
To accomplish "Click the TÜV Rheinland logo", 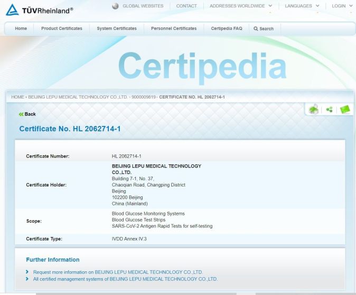I will pos(39,9).
